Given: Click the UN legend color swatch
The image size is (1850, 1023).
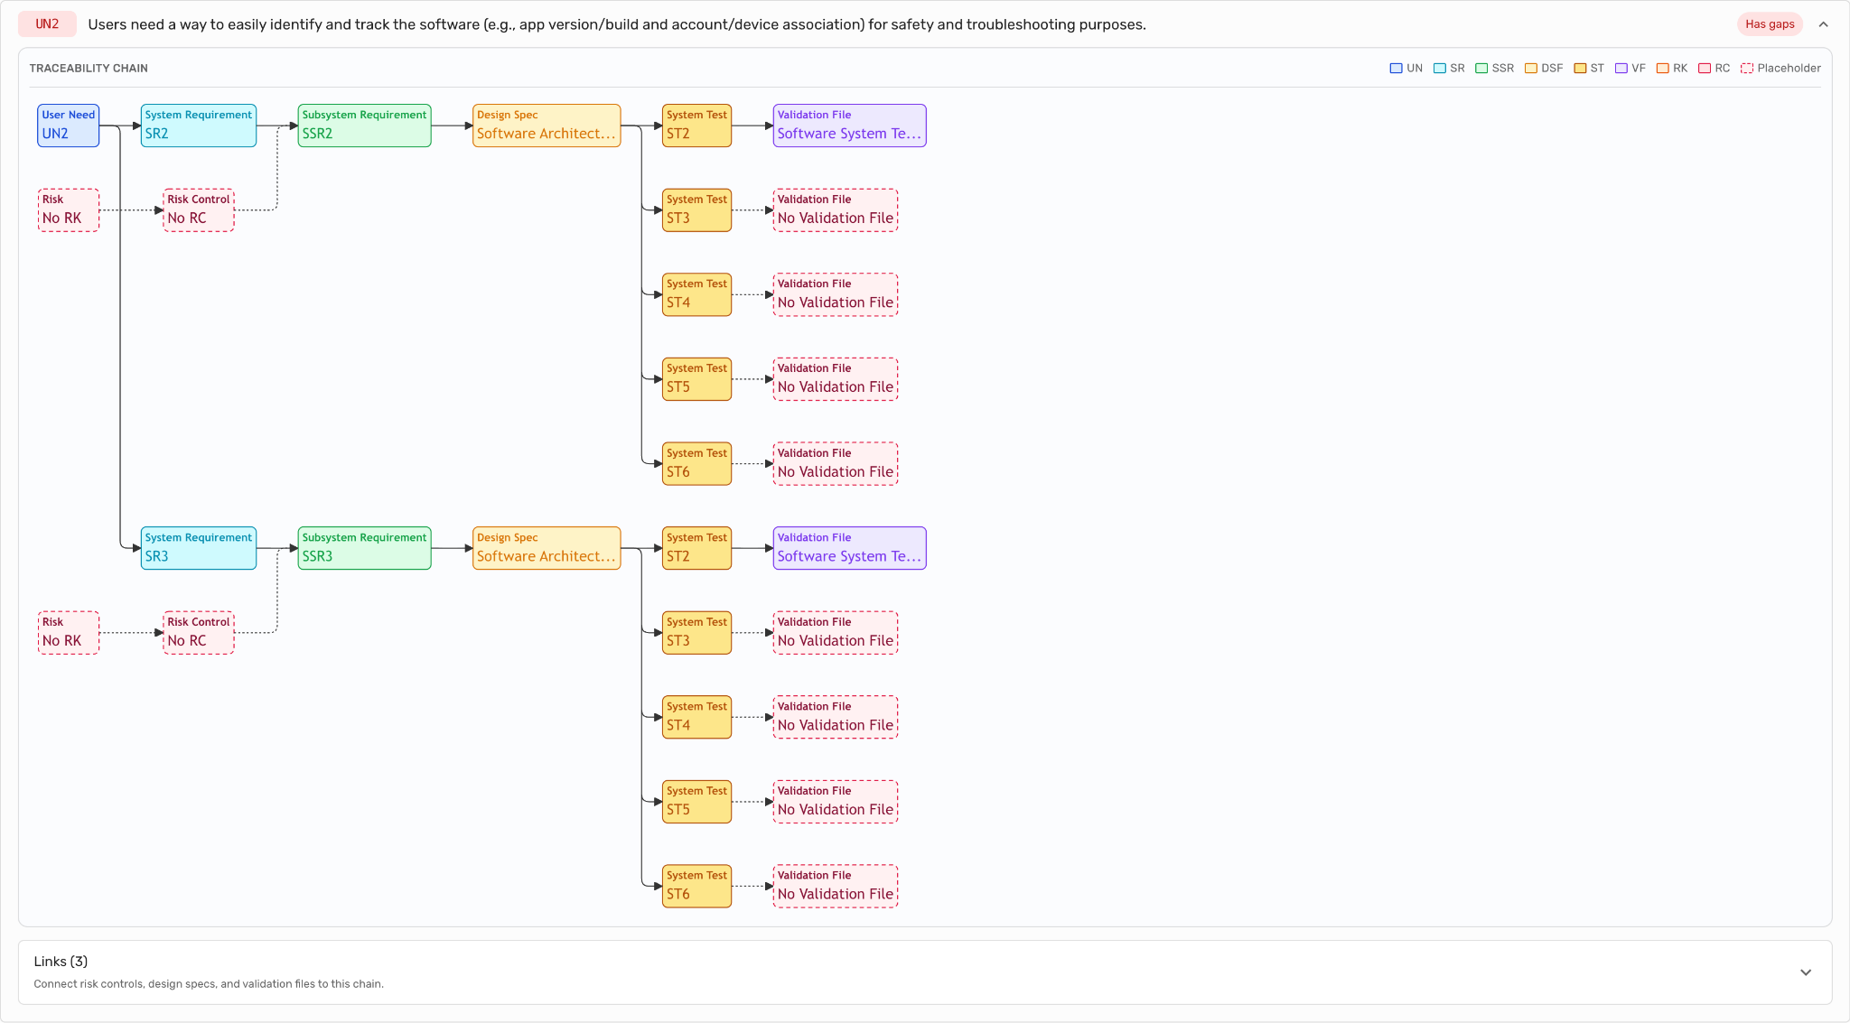Looking at the screenshot, I should [x=1396, y=69].
